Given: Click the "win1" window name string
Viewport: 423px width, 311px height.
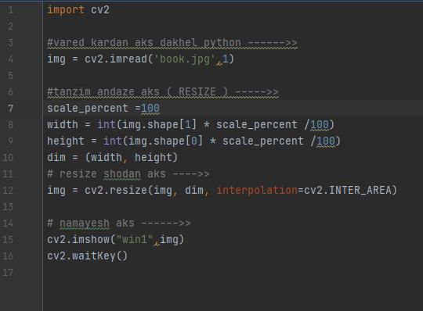Looking at the screenshot, I should 135,239.
